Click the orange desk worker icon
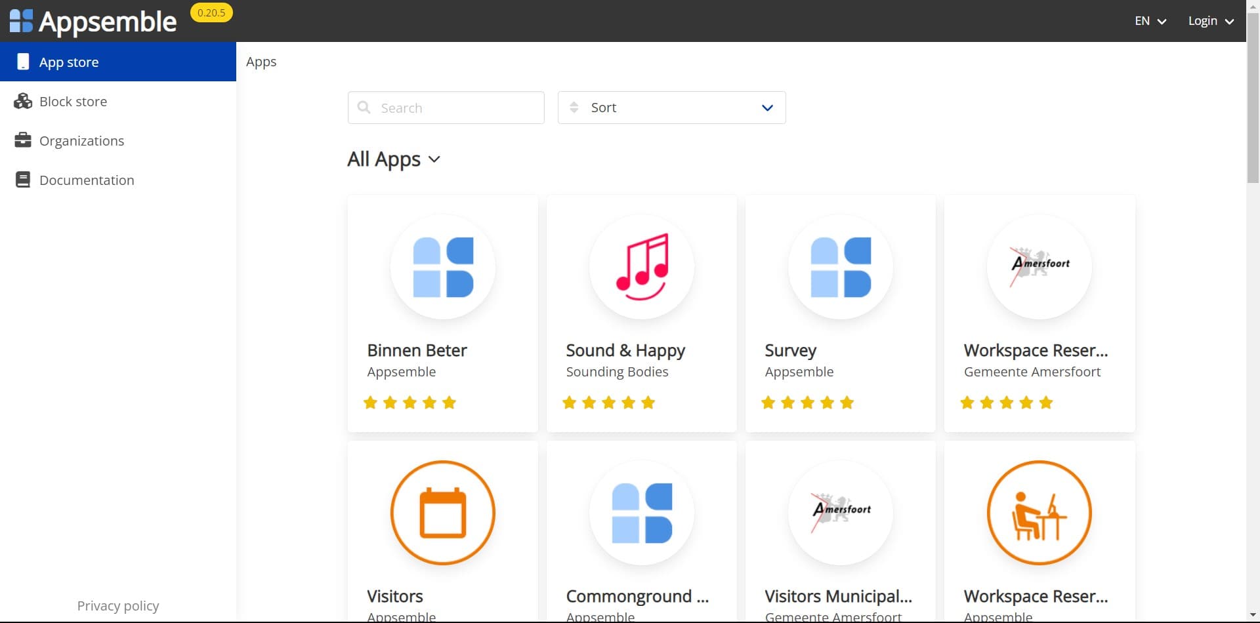 (1039, 513)
